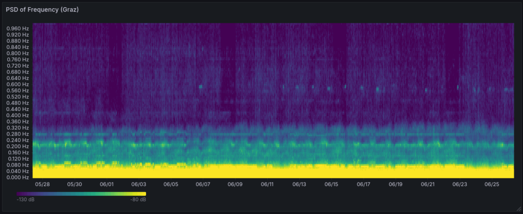Click the -130 dB legend label

[26, 200]
